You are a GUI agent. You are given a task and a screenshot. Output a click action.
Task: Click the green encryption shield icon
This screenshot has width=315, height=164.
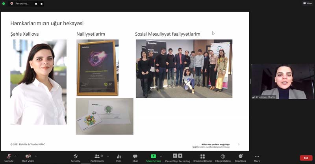click(4, 4)
